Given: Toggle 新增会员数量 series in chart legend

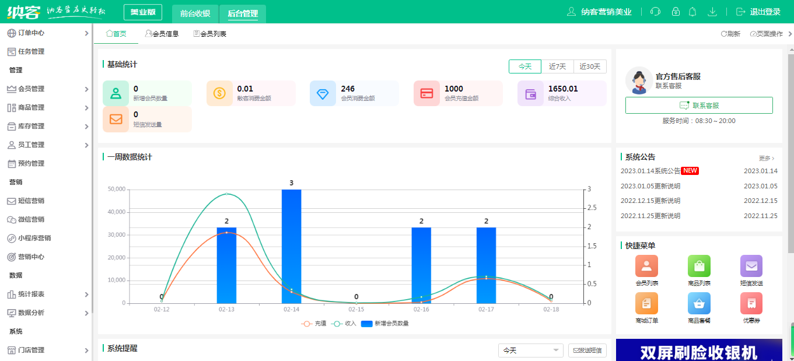Looking at the screenshot, I should [x=385, y=323].
